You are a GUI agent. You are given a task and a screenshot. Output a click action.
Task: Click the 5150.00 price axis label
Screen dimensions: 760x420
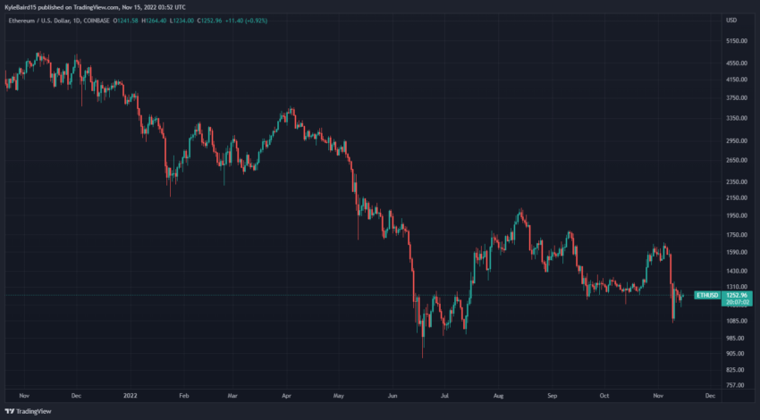pyautogui.click(x=736, y=41)
